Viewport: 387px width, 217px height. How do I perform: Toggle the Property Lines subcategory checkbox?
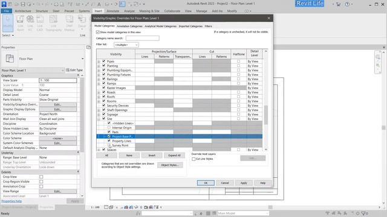(x=109, y=140)
